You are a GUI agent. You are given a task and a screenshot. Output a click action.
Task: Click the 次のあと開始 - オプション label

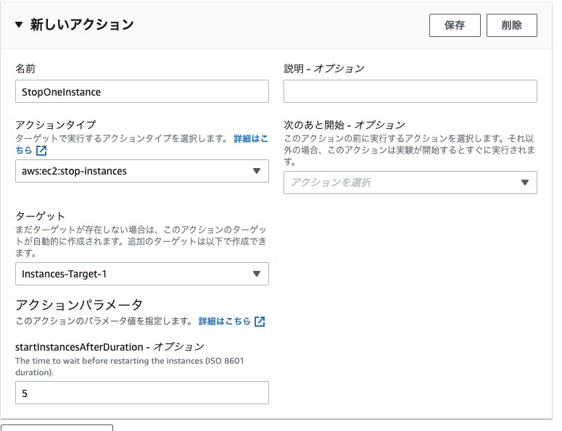point(344,125)
